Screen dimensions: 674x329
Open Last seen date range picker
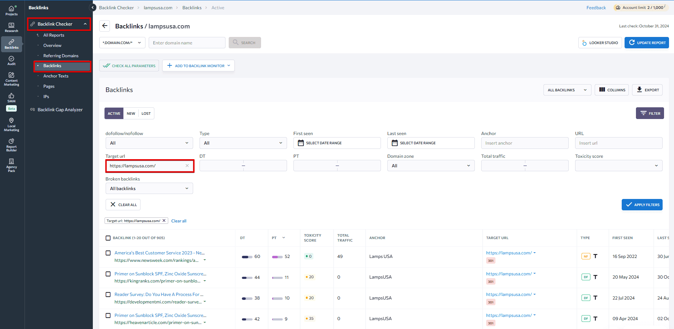[x=431, y=143]
